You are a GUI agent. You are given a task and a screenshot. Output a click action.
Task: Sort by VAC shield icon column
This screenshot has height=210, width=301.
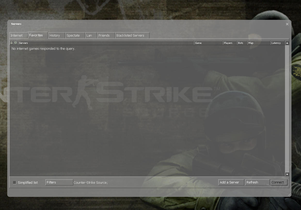click(x=15, y=43)
